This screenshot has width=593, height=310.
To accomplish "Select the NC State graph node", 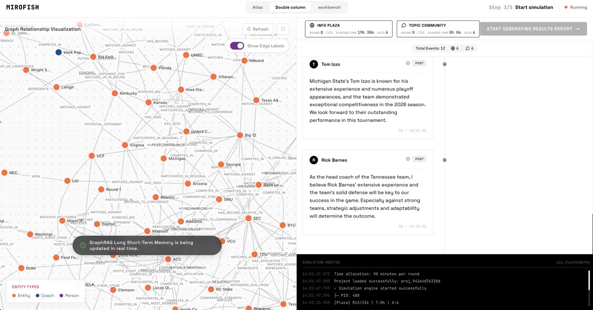I will [212, 289].
